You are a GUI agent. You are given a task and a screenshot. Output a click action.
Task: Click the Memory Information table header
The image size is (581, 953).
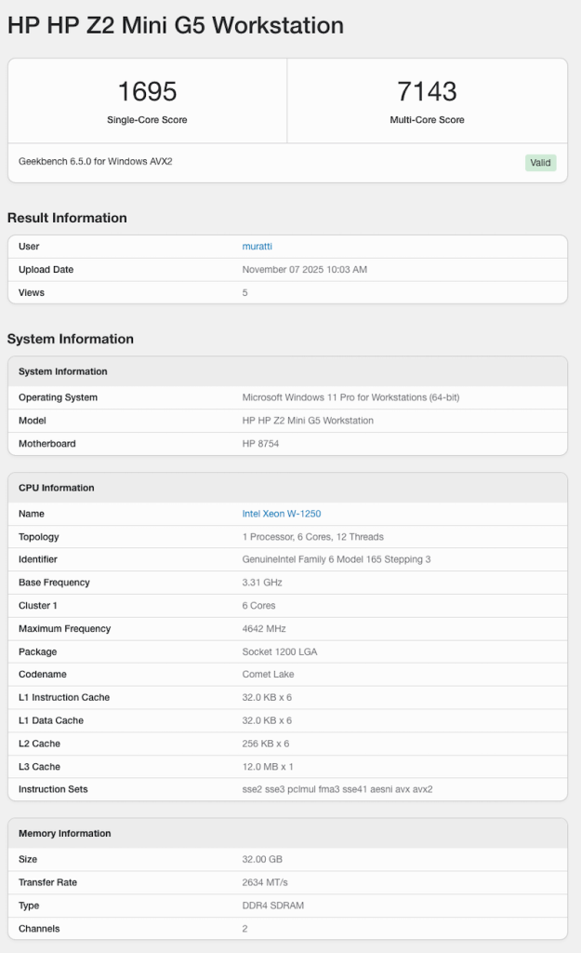(65, 834)
